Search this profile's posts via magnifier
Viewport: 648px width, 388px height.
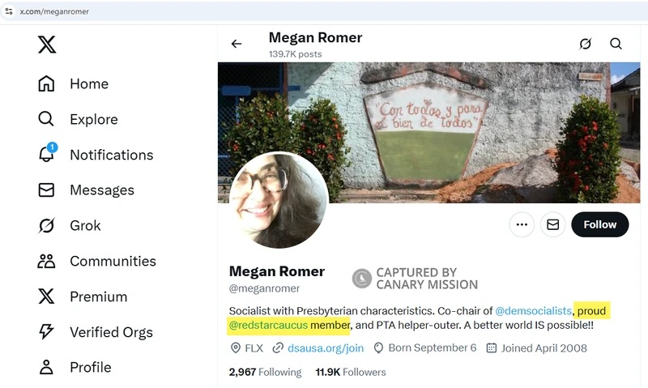[x=616, y=44]
